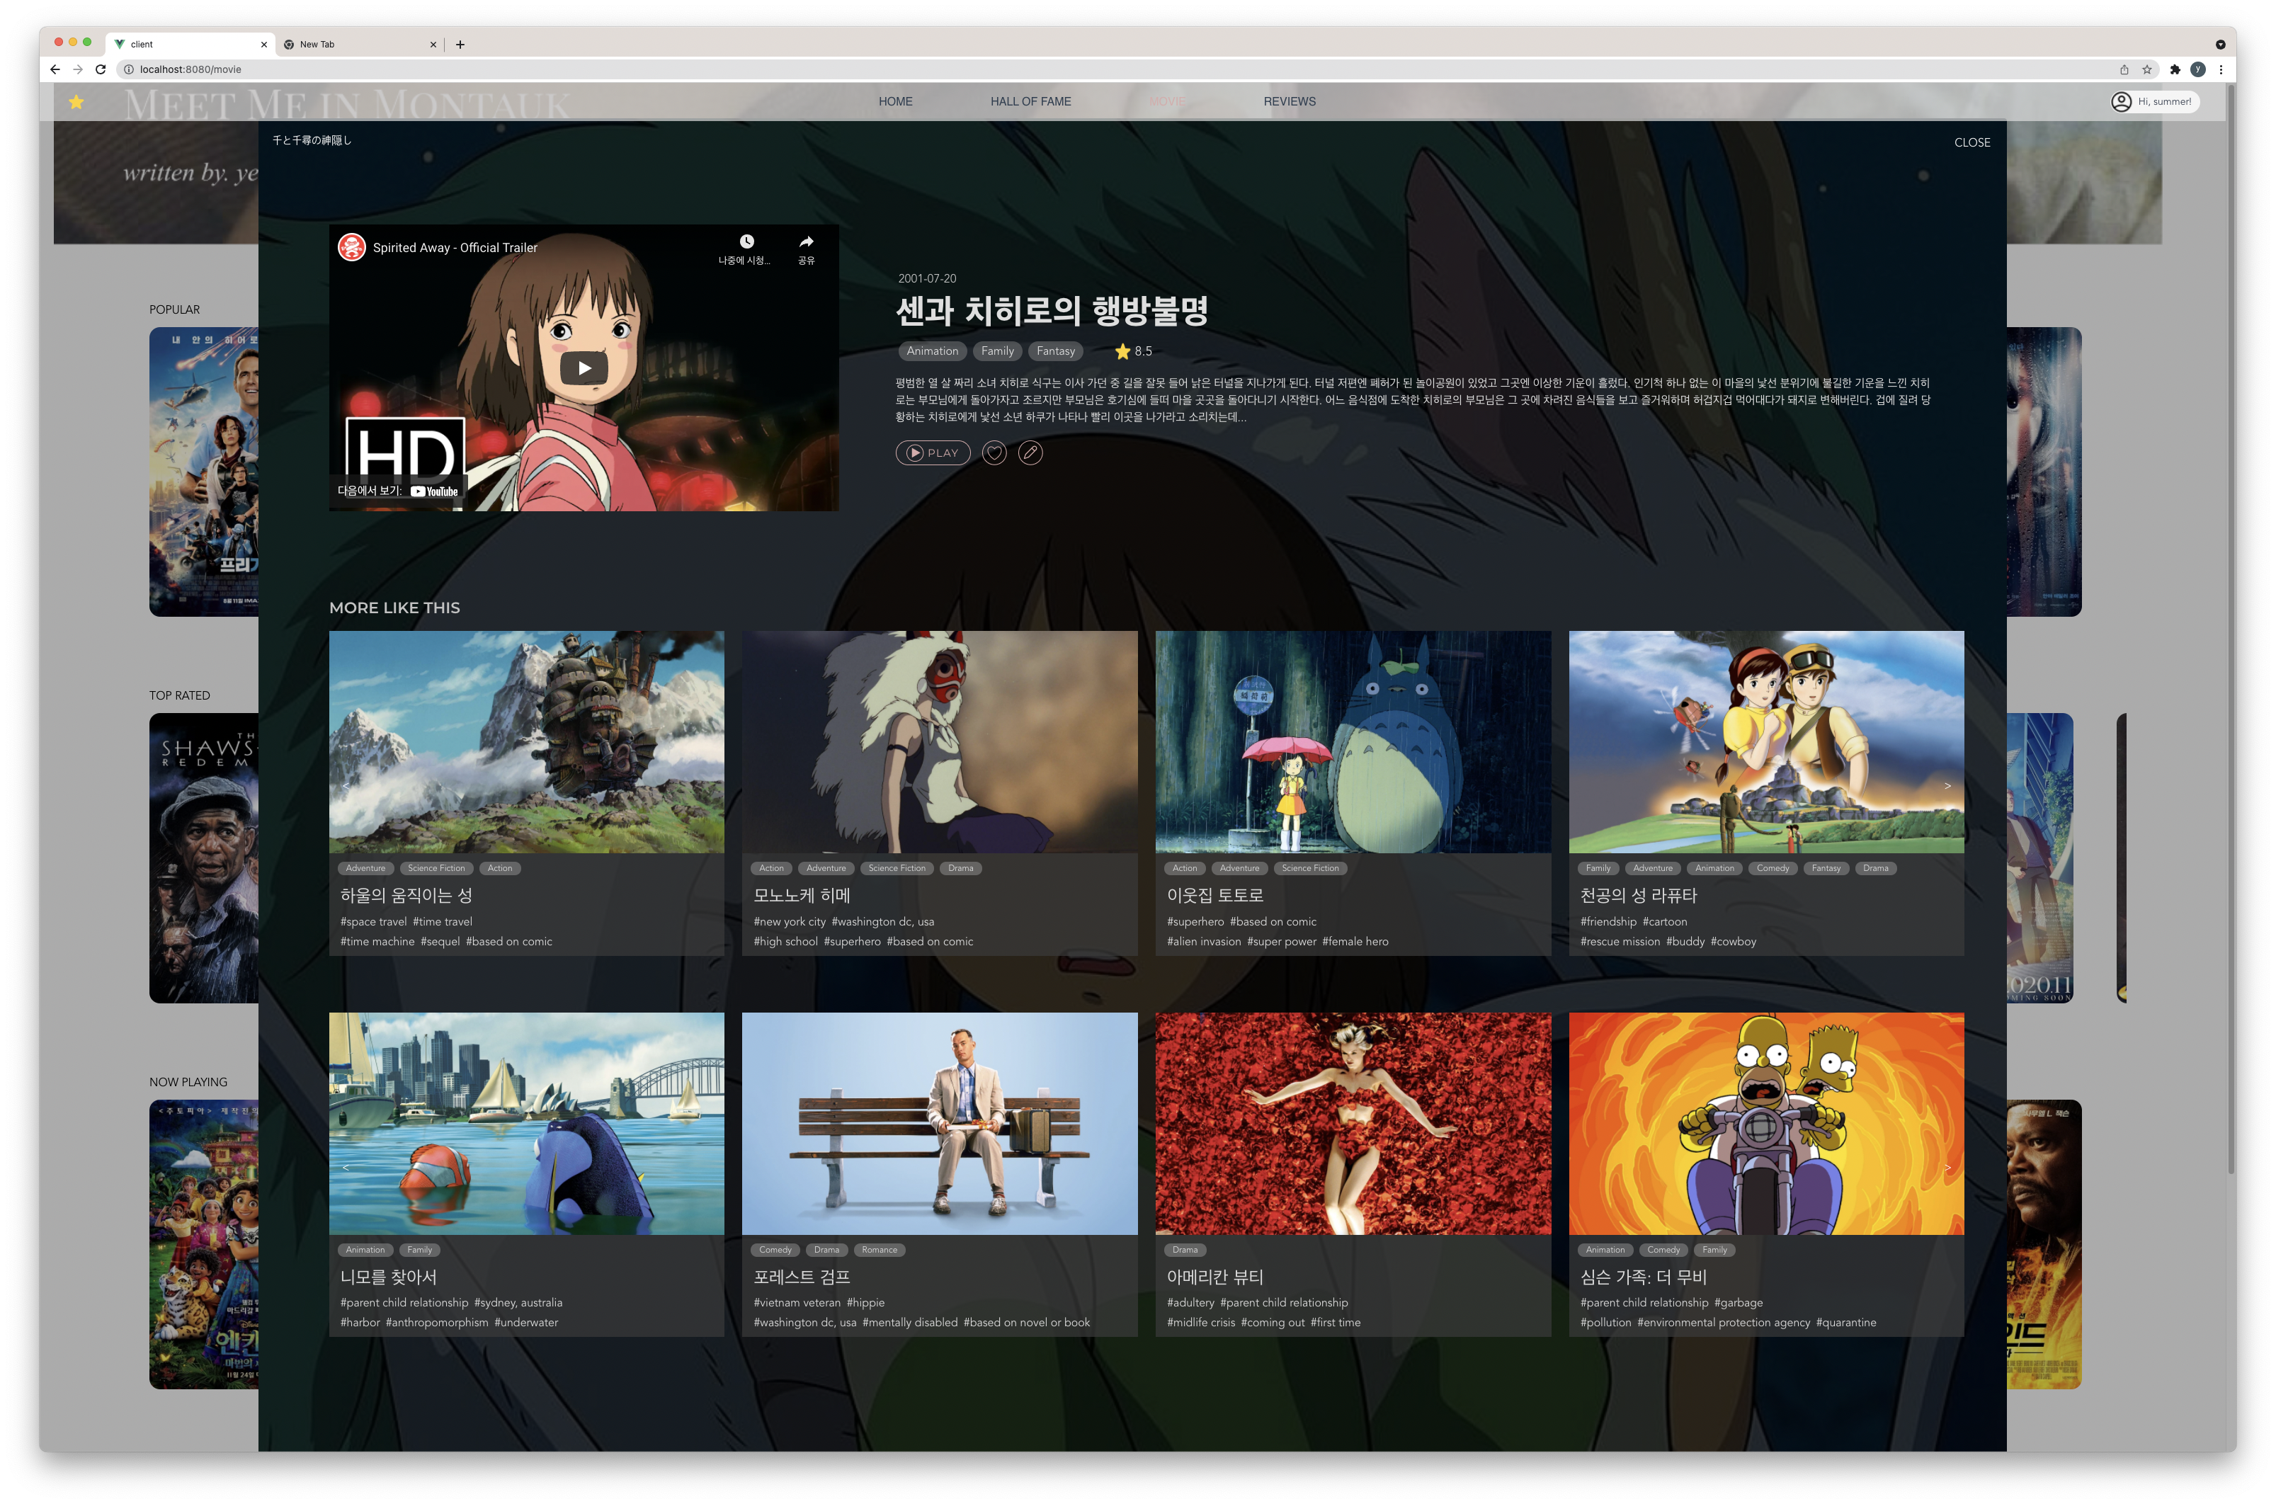2276x1504 pixels.
Task: Open the Chrome three-dot menu
Action: pos(2220,69)
